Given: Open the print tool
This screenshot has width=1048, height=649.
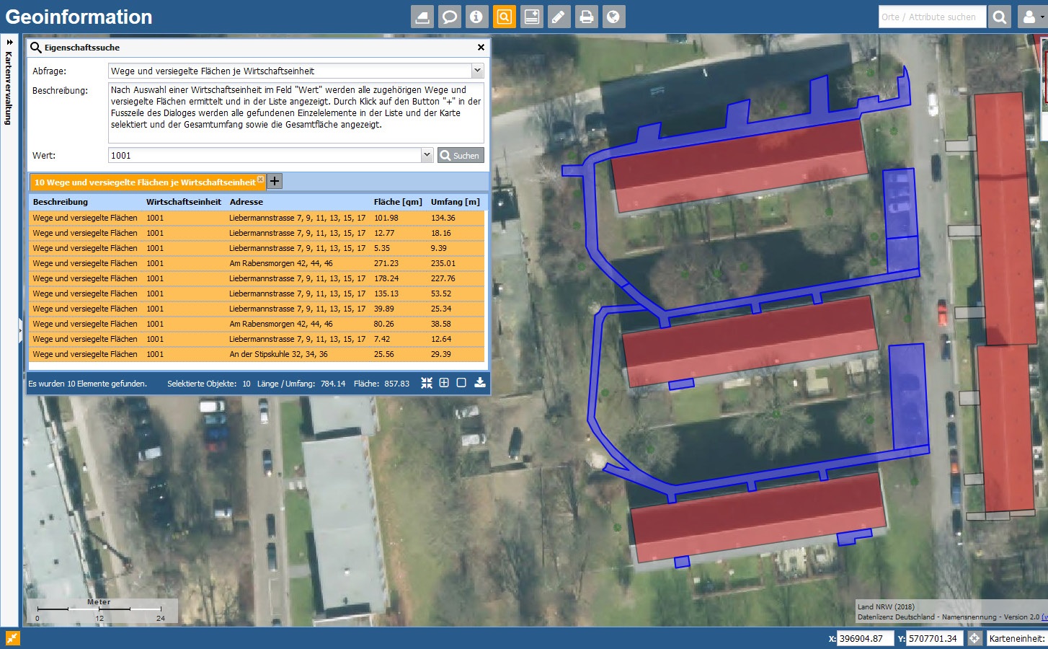Looking at the screenshot, I should [x=587, y=17].
